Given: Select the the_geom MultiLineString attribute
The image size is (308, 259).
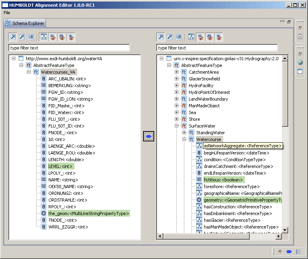Looking at the screenshot, I should click(88, 213).
